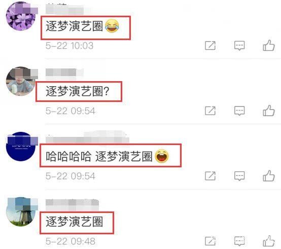
Task: Like the '哈哈哈哈 逐梦演艺圈' comment
Action: click(269, 176)
